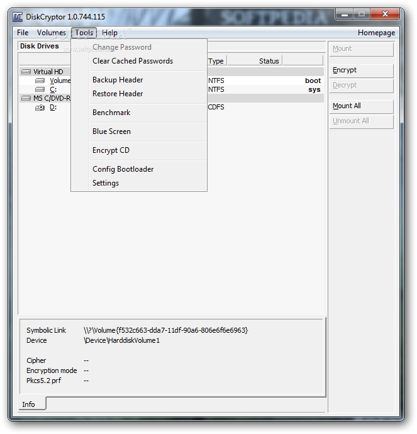417x434 pixels.
Task: Click the Symbolic Link volume GUID value
Action: pyautogui.click(x=166, y=330)
